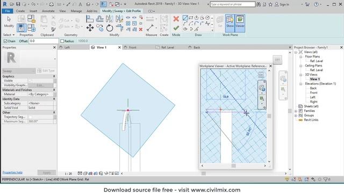This screenshot has height=193, width=344.
Task: Collapse the Identity Data section
Action: pyautogui.click(x=54, y=99)
